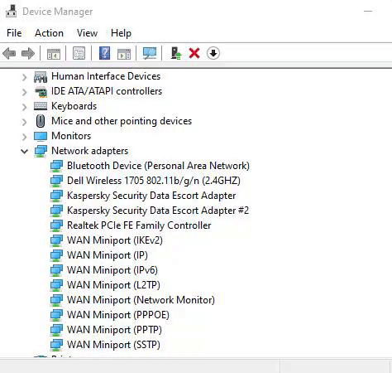The image size is (392, 373).
Task: Select WAN Miniport (PPPOE)
Action: pyautogui.click(x=118, y=315)
